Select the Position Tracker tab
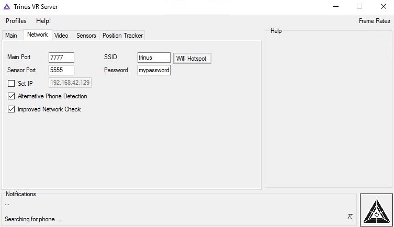Image resolution: width=394 pixels, height=227 pixels. point(122,36)
